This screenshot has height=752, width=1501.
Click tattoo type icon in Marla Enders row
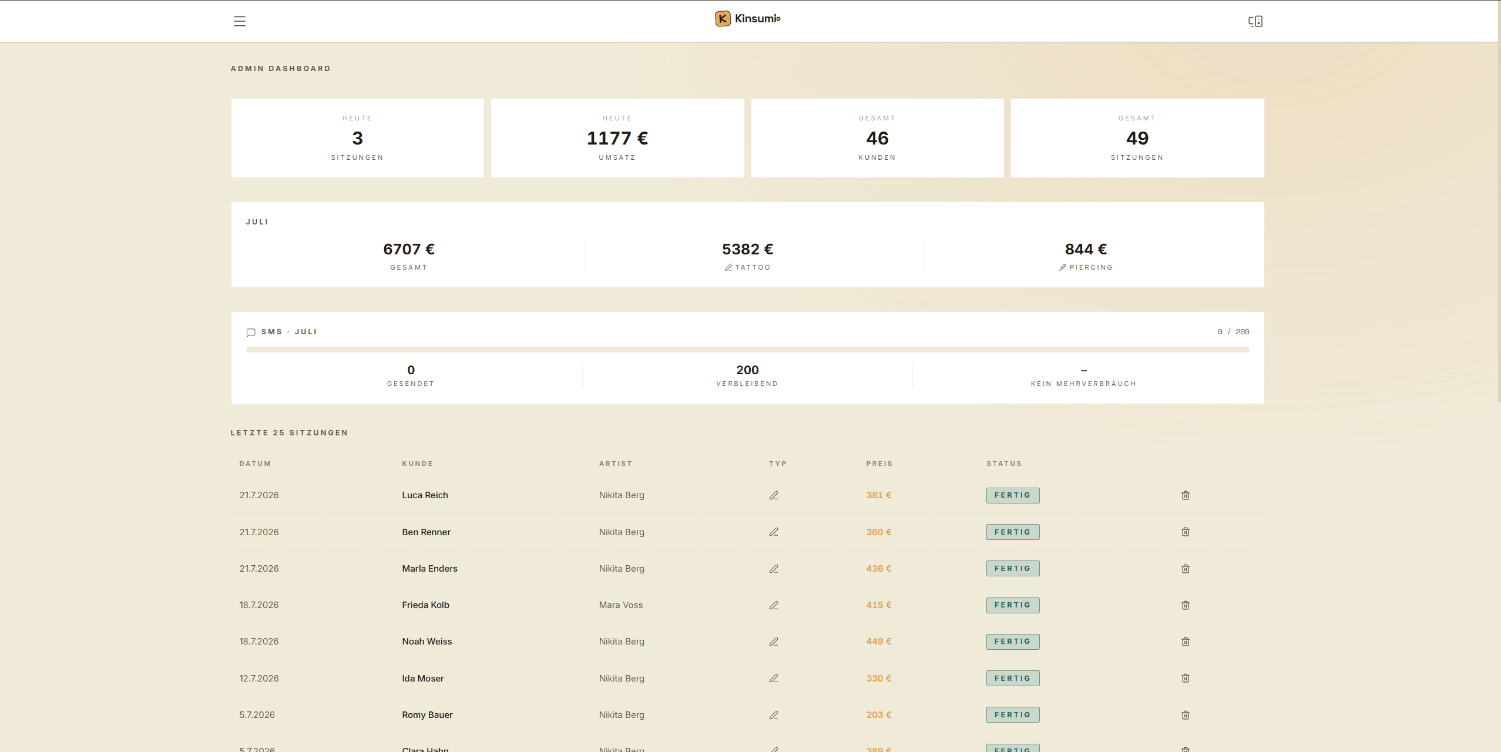(x=774, y=569)
